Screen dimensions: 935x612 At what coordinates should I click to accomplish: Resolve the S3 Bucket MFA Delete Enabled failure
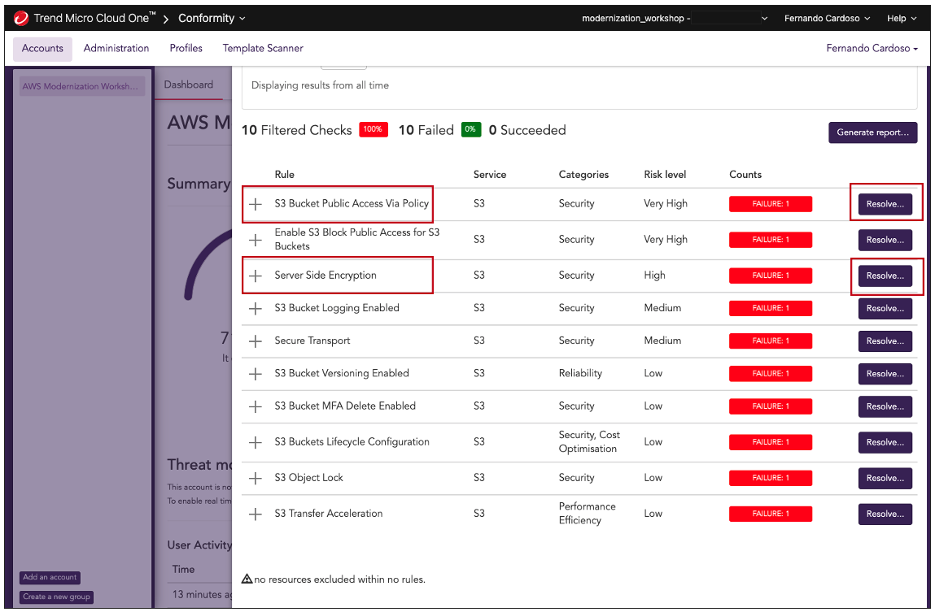885,406
